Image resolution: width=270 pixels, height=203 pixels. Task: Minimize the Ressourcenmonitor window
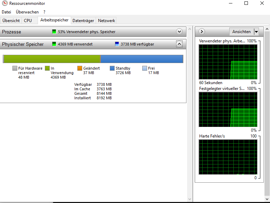point(231,3)
